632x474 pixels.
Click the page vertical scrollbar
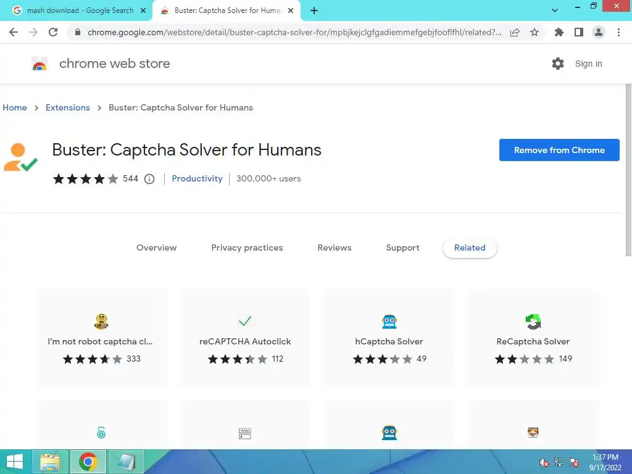pyautogui.click(x=628, y=169)
